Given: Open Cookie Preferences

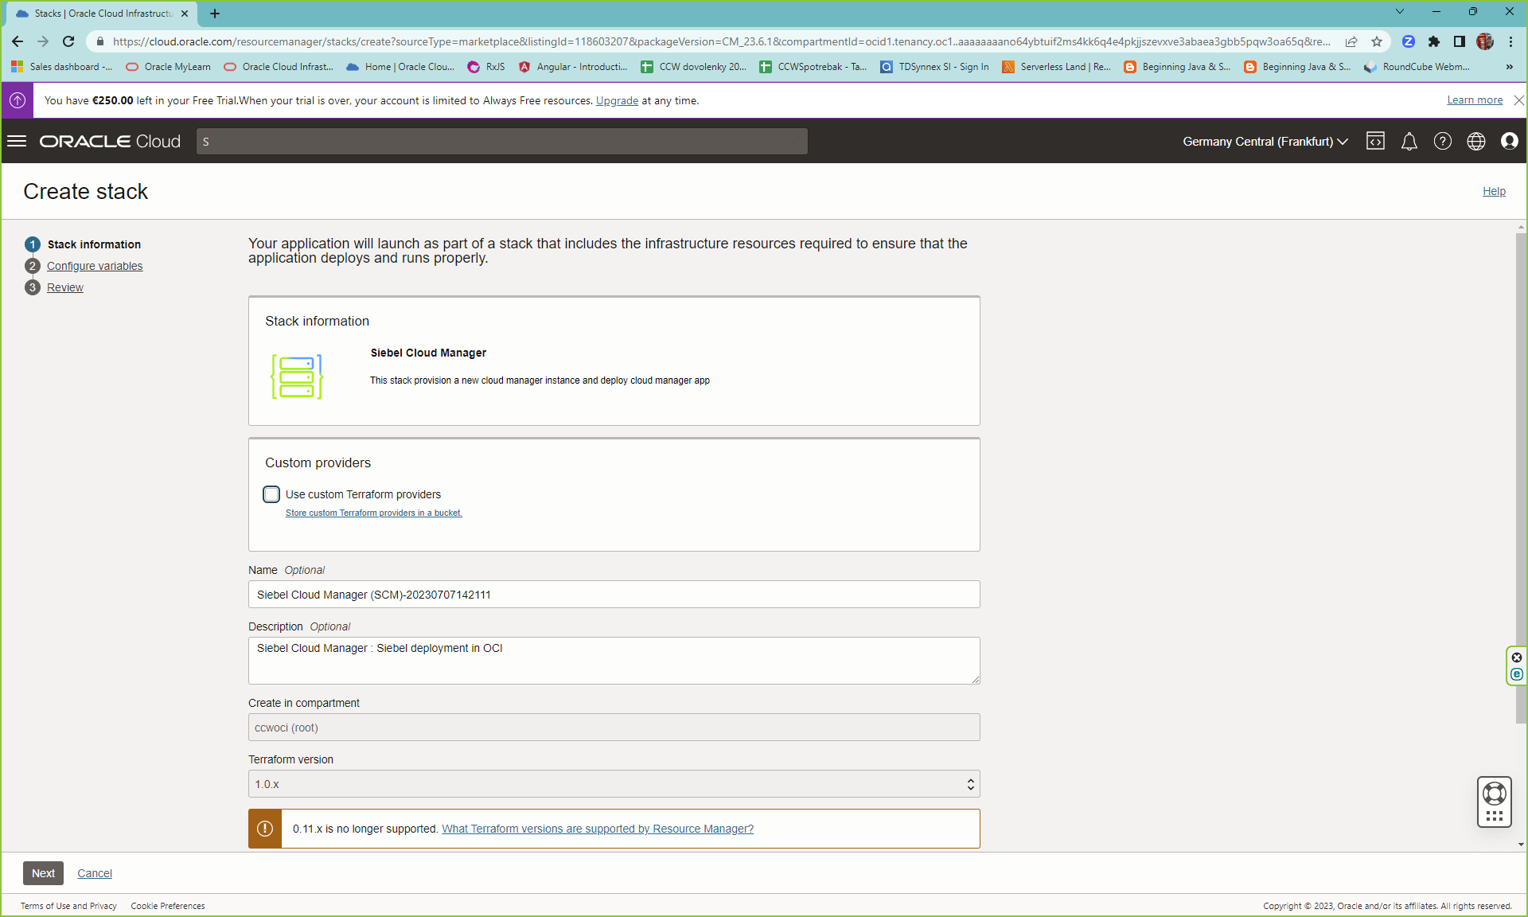Looking at the screenshot, I should point(168,906).
